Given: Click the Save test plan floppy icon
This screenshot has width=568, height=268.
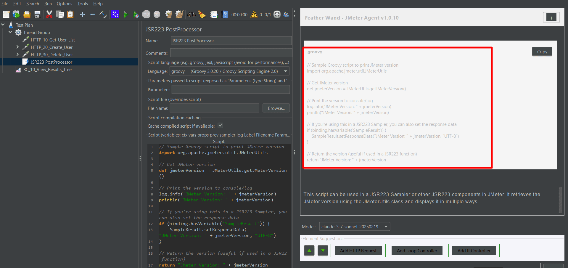Looking at the screenshot, I should pyautogui.click(x=37, y=14).
